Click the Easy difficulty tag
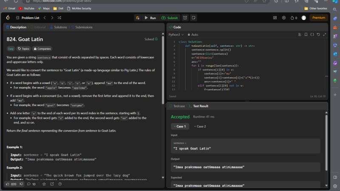 coord(11,49)
